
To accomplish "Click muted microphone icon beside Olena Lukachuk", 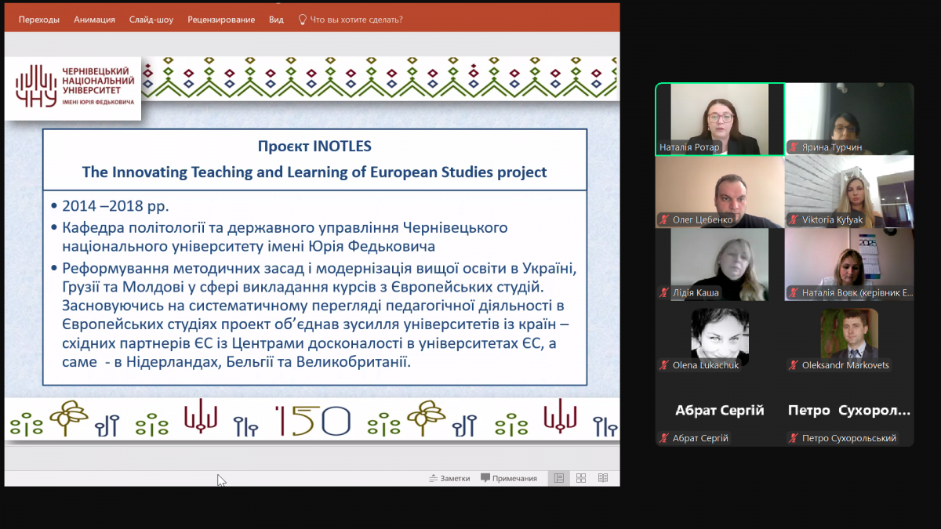I will (664, 365).
